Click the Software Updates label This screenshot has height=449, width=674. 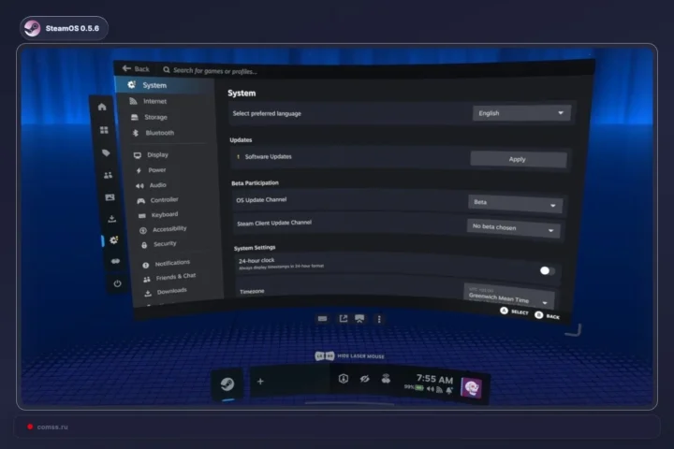pos(269,157)
